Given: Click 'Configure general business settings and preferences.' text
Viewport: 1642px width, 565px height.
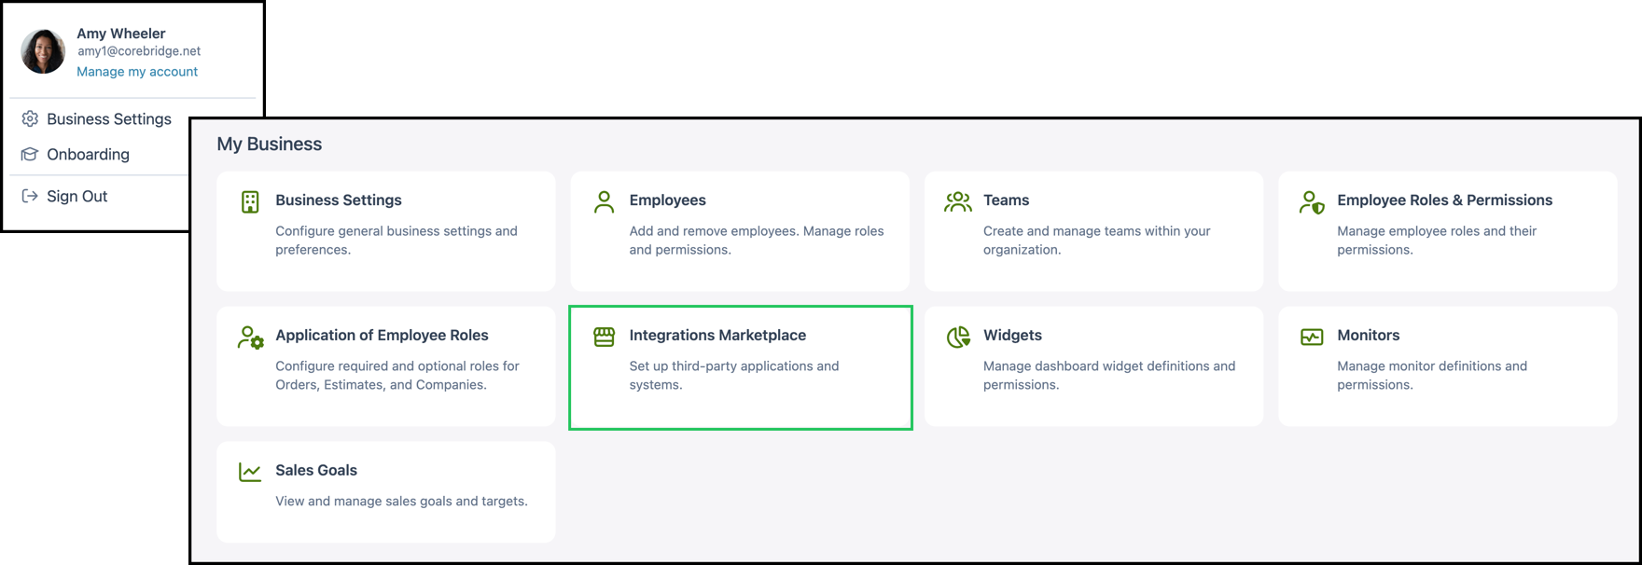Looking at the screenshot, I should tap(397, 241).
